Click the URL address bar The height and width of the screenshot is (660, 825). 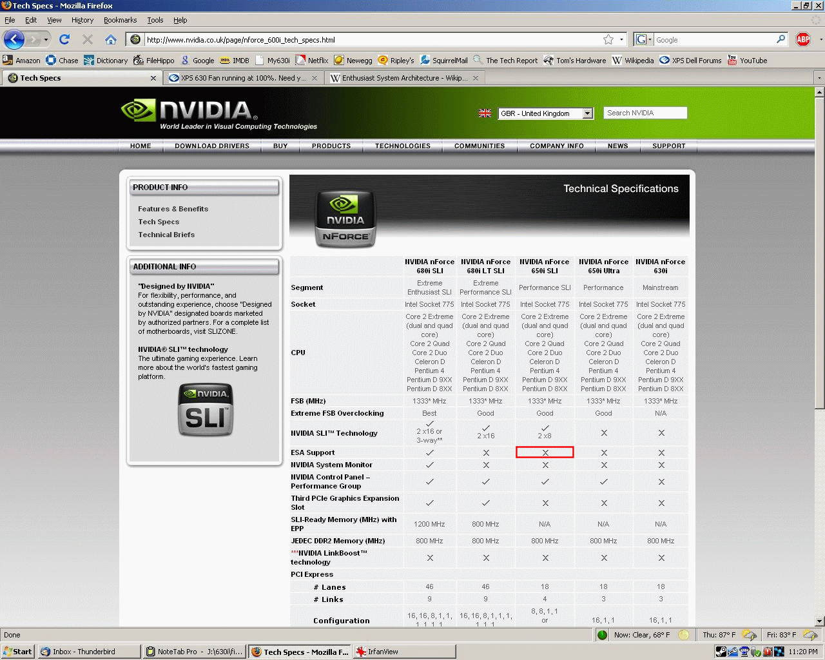[373, 39]
